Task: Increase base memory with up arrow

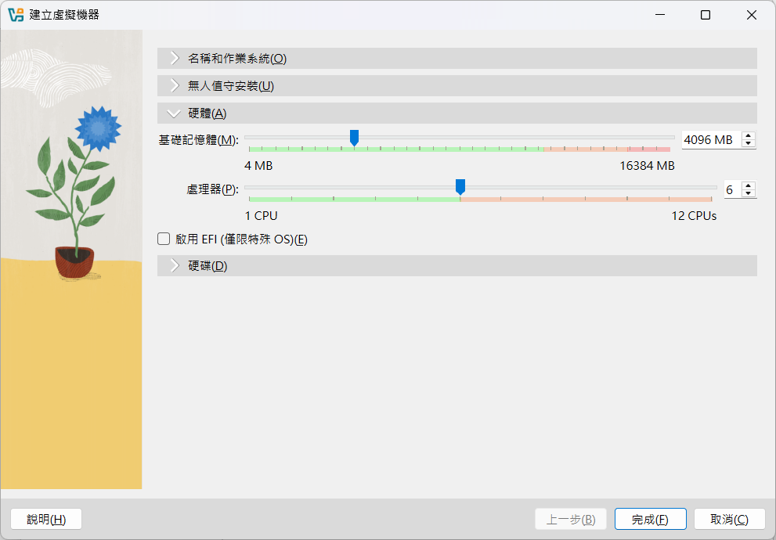Action: coord(749,136)
